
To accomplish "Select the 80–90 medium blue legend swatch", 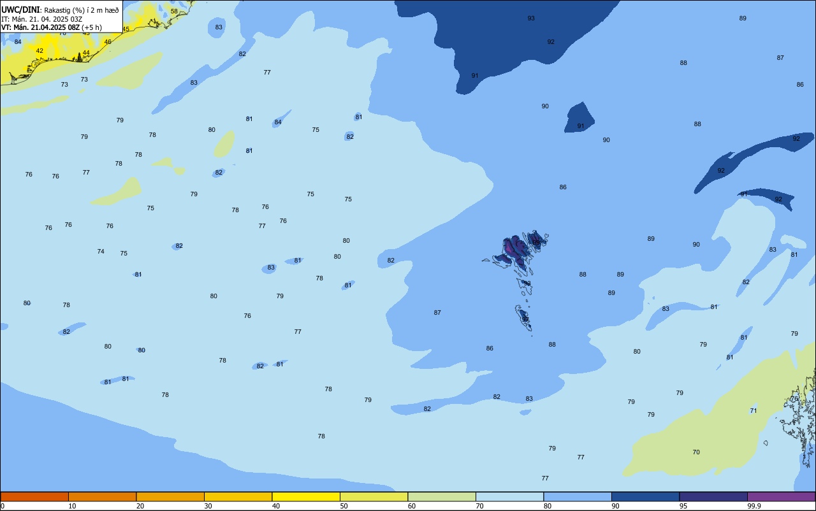I will [578, 496].
